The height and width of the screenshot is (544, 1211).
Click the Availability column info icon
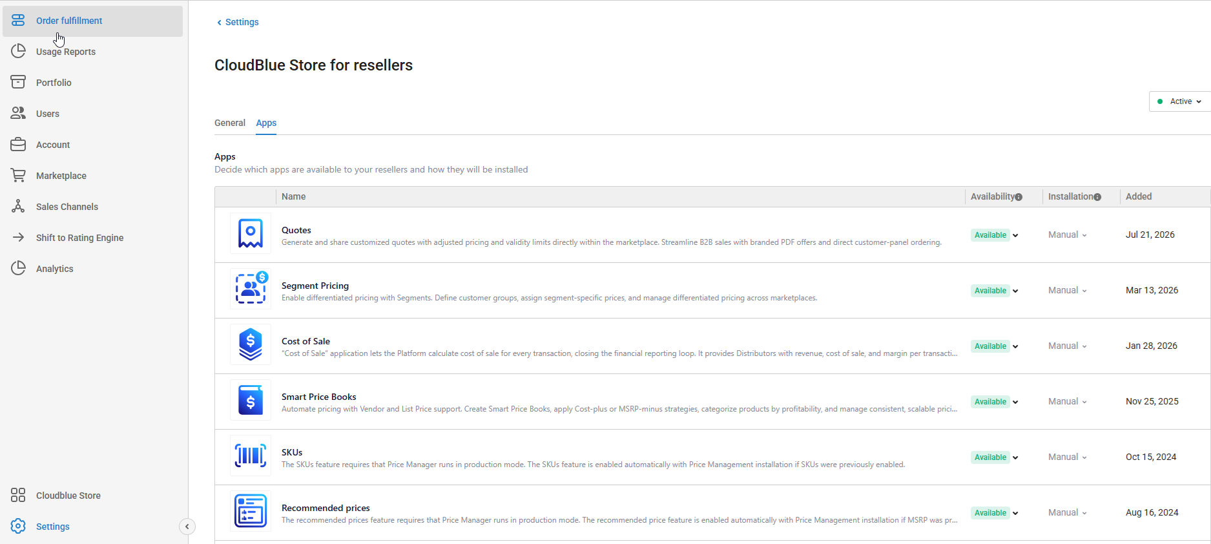coord(1019,197)
